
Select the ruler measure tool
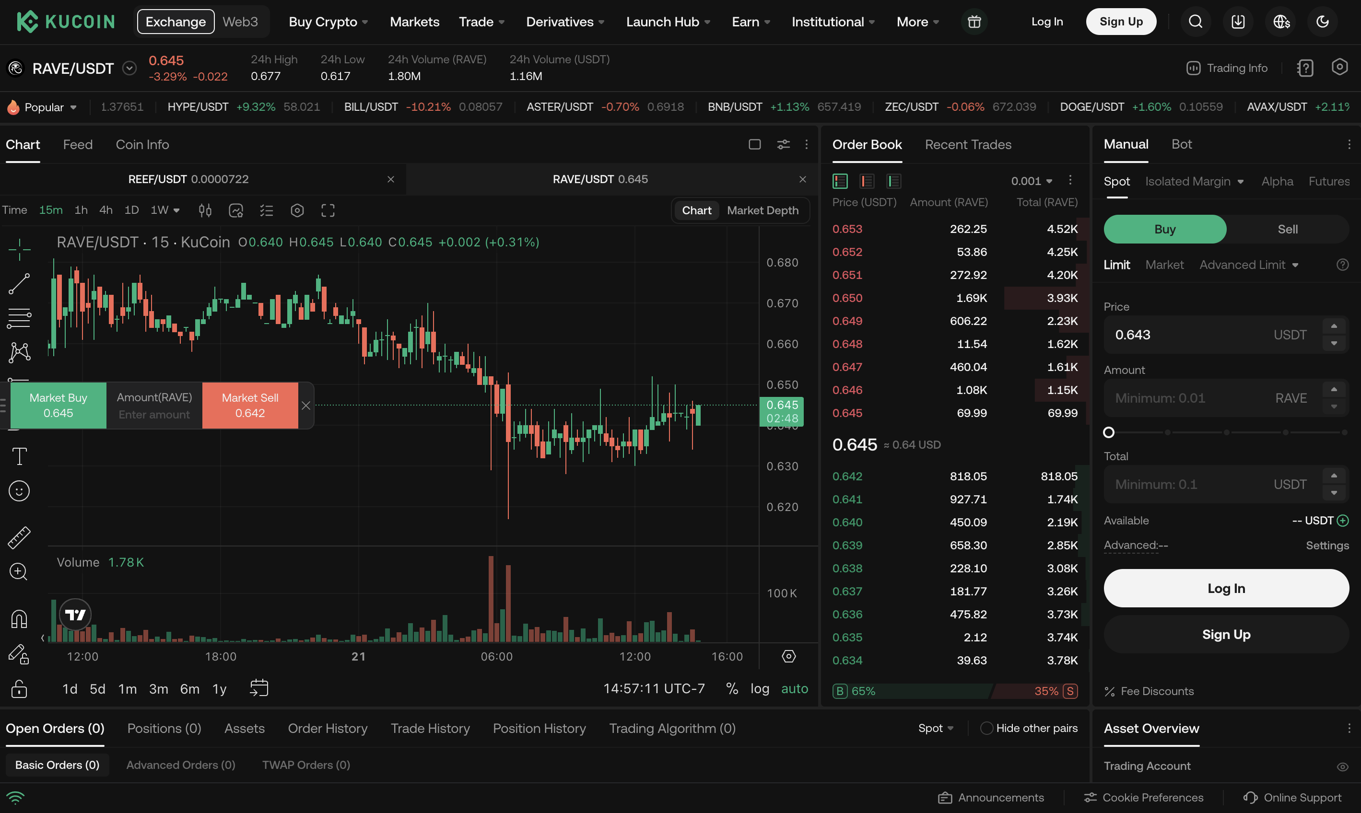pyautogui.click(x=19, y=537)
